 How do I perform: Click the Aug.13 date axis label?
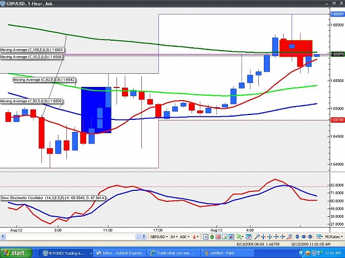point(216,230)
